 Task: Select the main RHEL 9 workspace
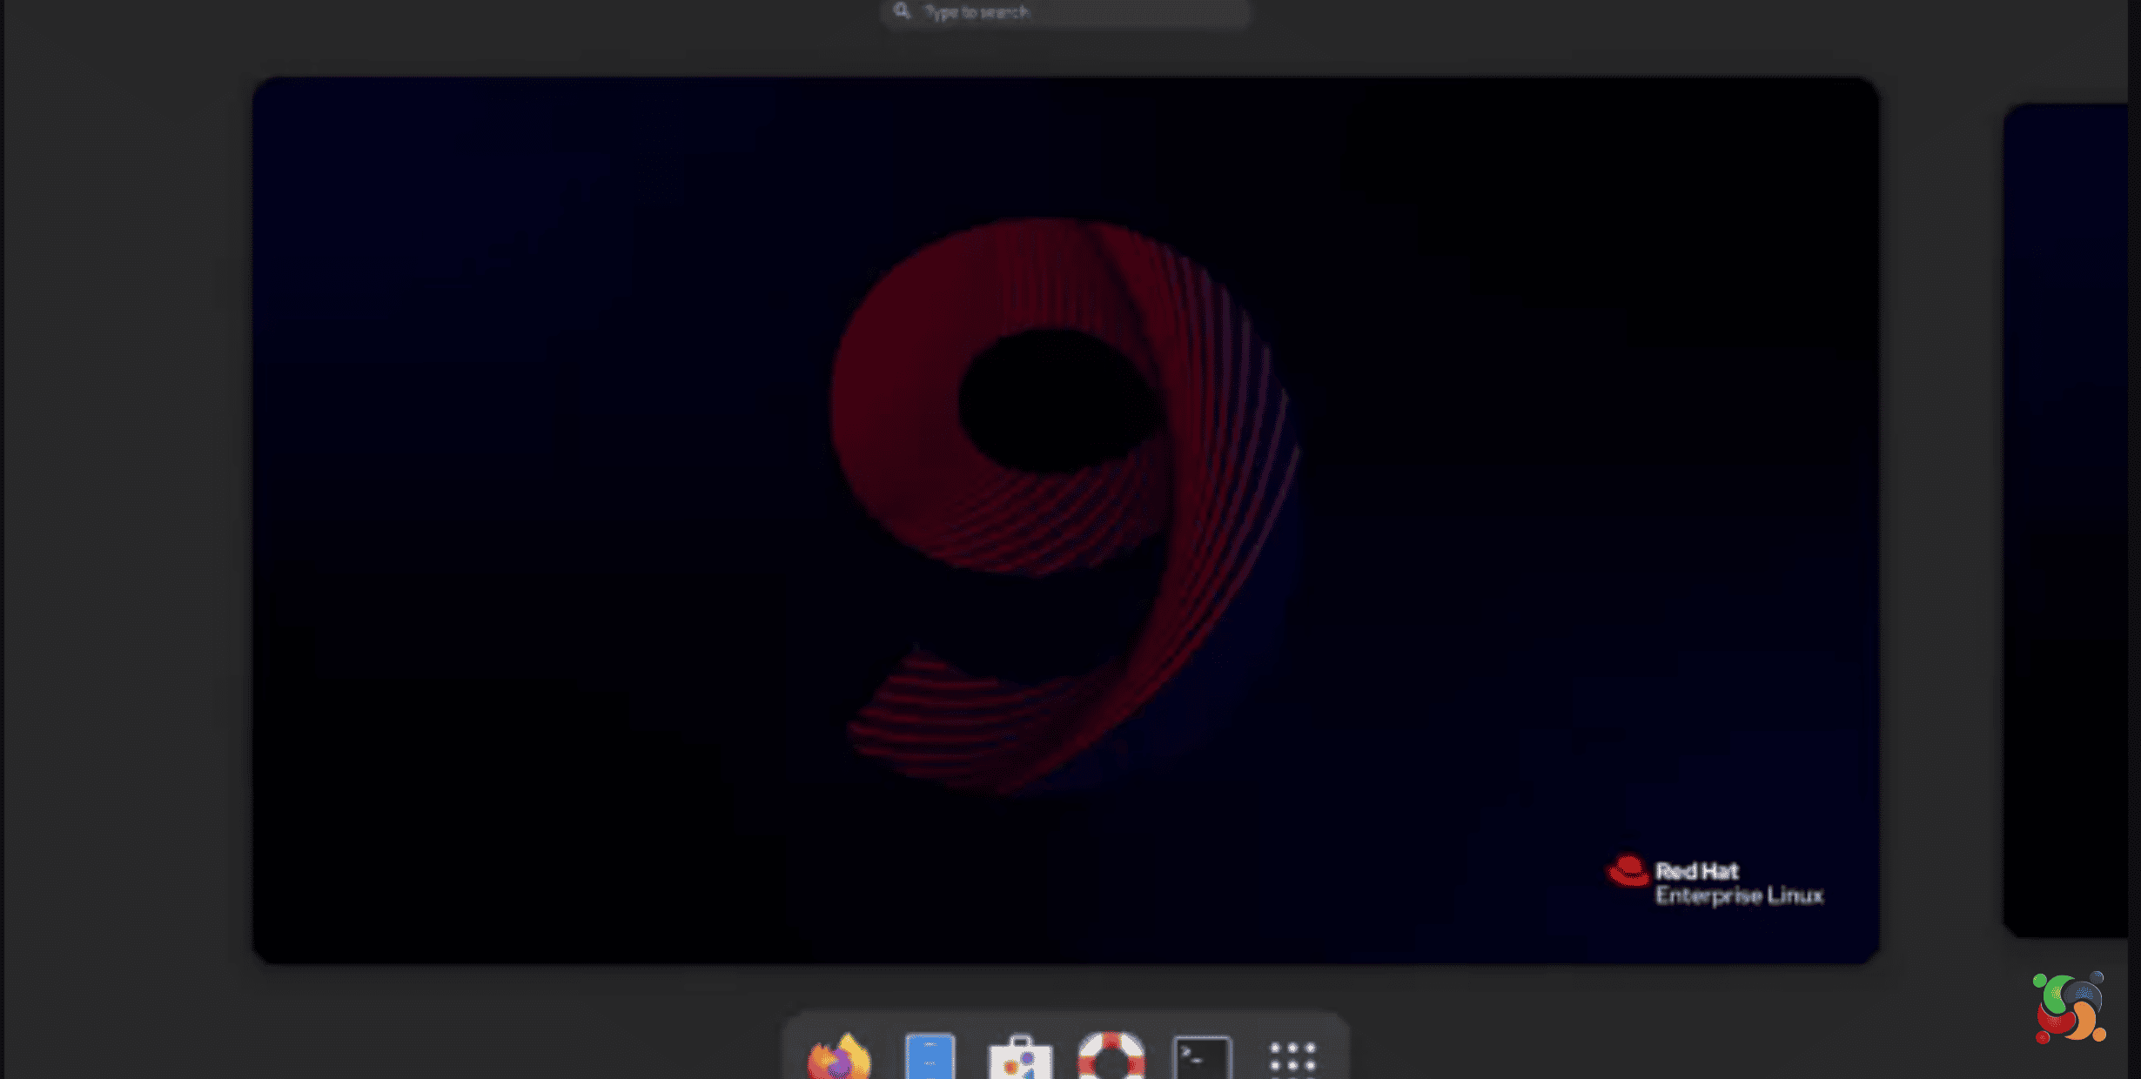pyautogui.click(x=1065, y=520)
